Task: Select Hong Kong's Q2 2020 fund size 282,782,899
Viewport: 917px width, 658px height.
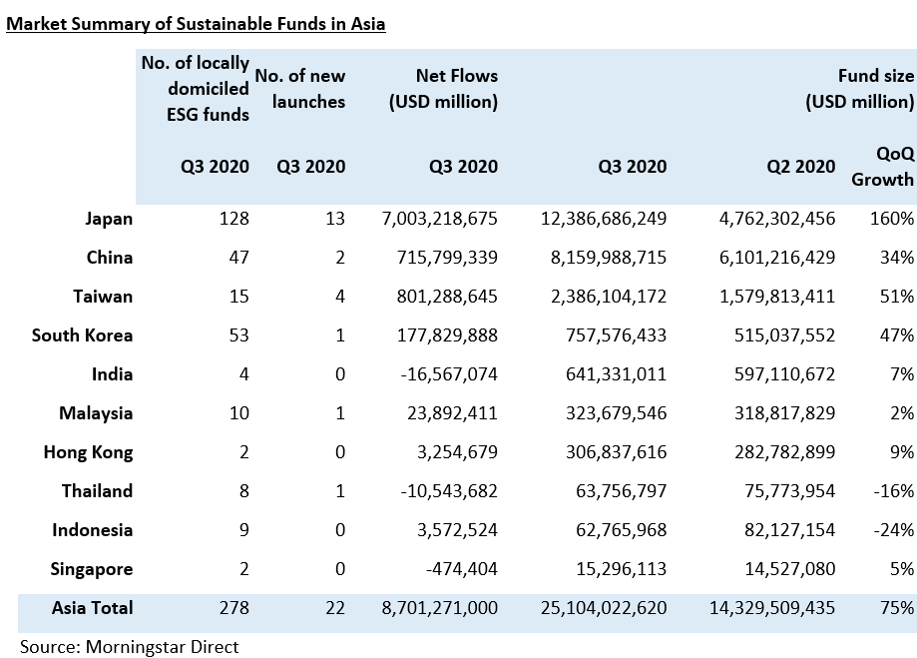Action: coord(775,452)
